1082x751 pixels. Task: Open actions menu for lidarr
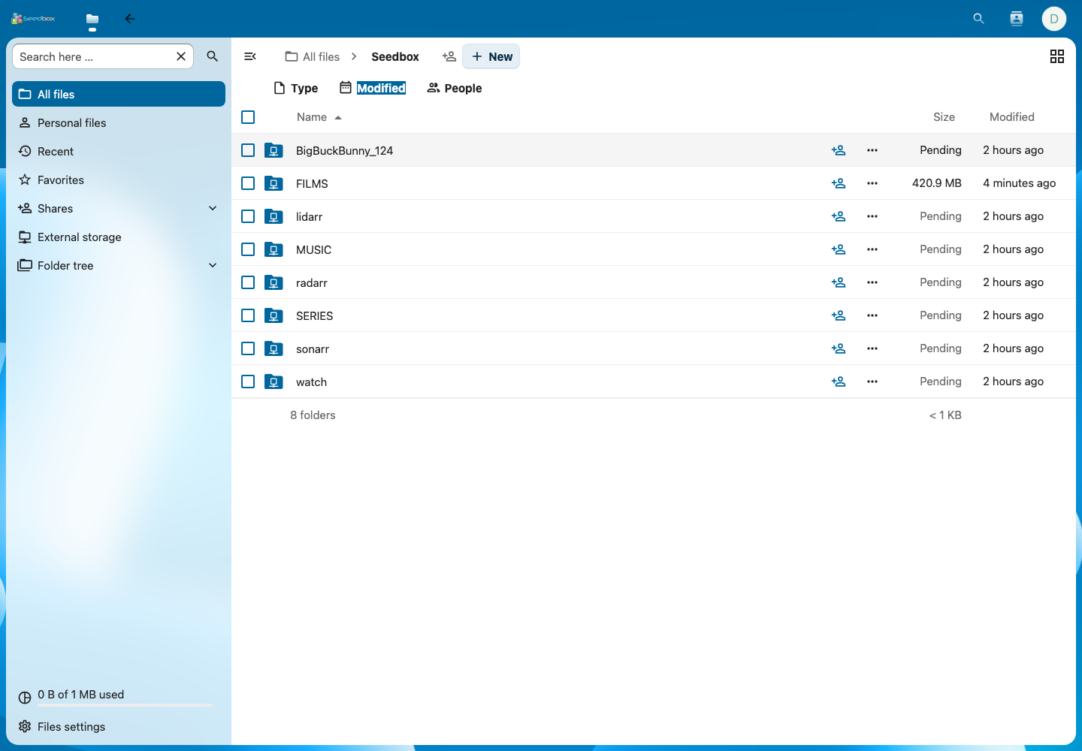point(872,216)
